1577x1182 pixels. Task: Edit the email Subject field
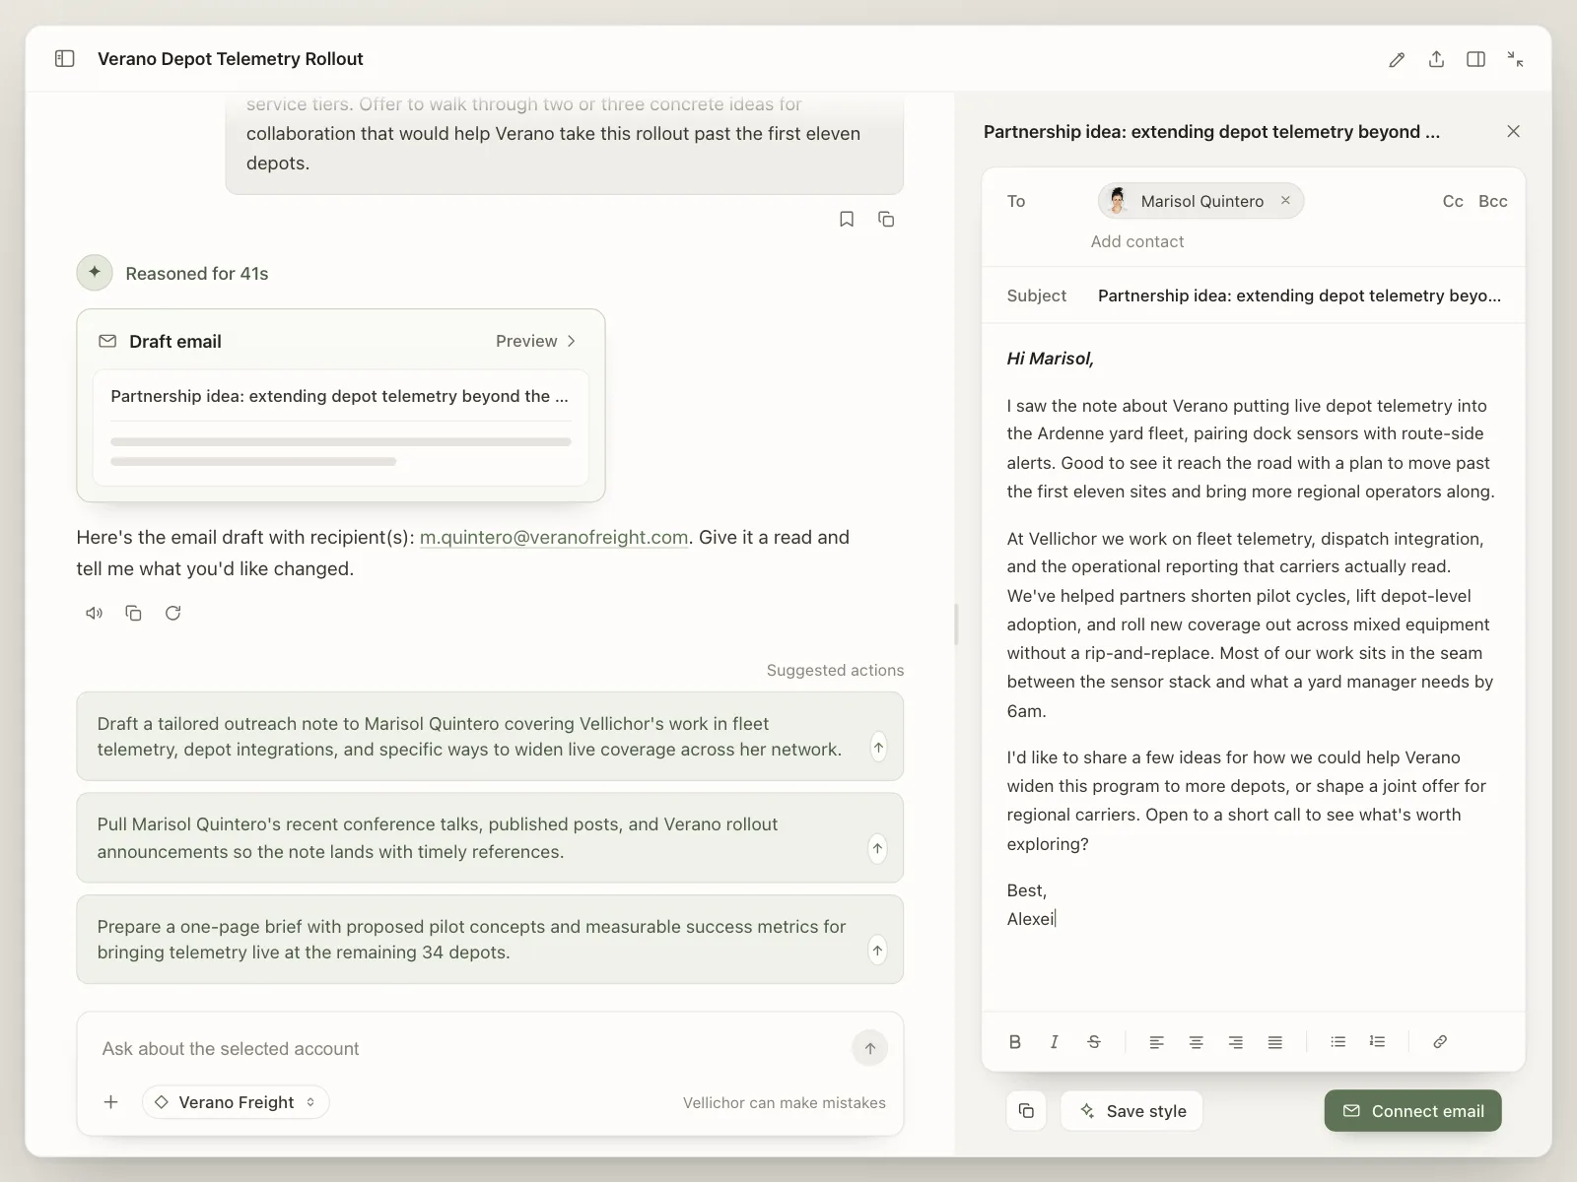tap(1300, 295)
